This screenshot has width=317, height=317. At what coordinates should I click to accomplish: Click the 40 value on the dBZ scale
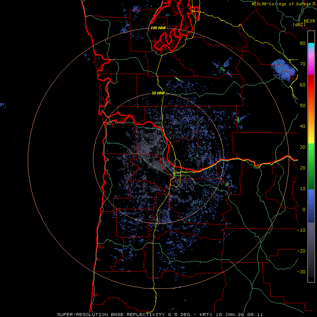click(x=303, y=126)
